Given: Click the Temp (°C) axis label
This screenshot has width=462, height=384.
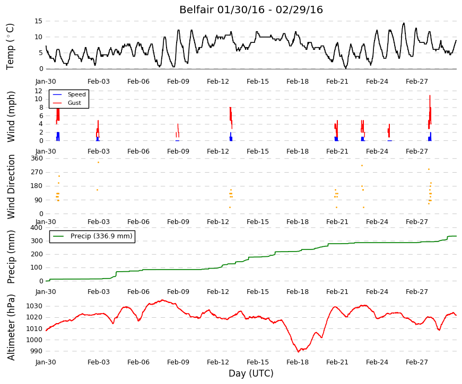Looking at the screenshot, I should [10, 47].
